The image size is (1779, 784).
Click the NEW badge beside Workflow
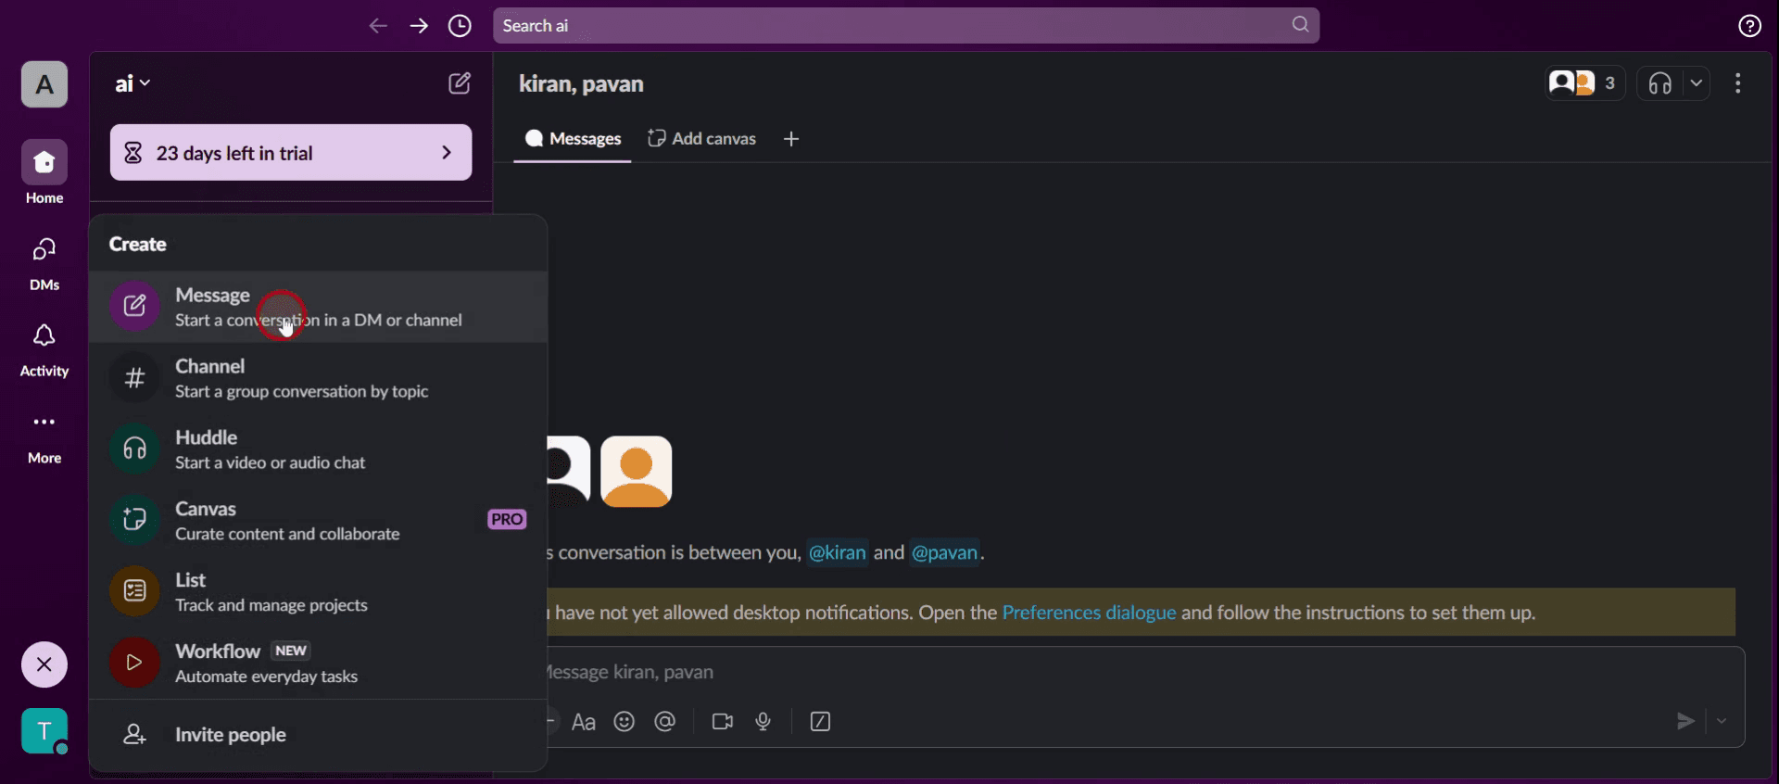coord(291,651)
